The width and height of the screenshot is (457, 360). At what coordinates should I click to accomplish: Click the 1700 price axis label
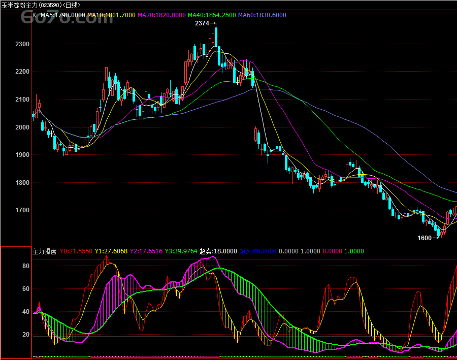point(22,210)
